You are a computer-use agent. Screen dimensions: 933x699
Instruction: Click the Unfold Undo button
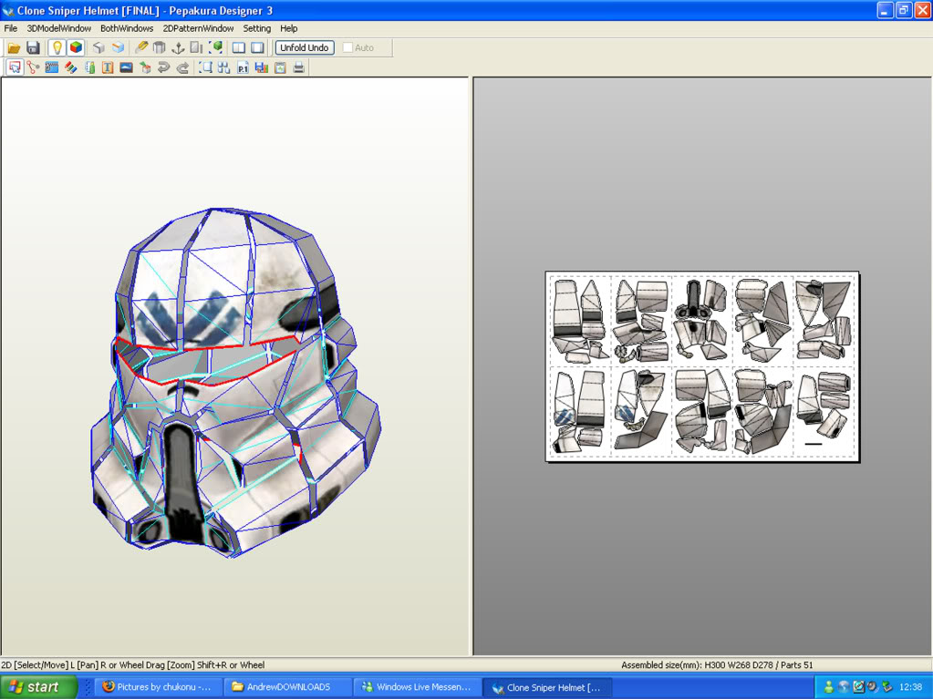point(304,47)
